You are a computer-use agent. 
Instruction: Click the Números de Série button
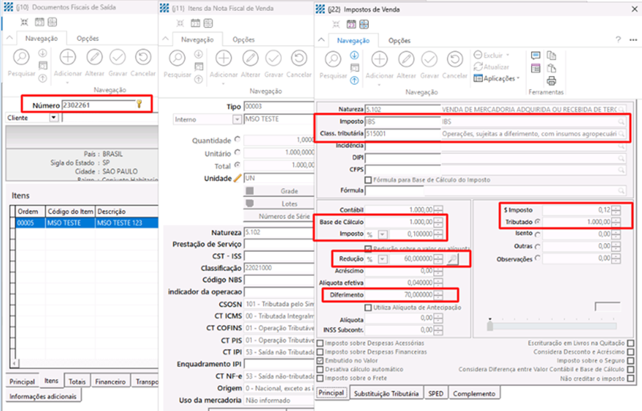tap(278, 216)
